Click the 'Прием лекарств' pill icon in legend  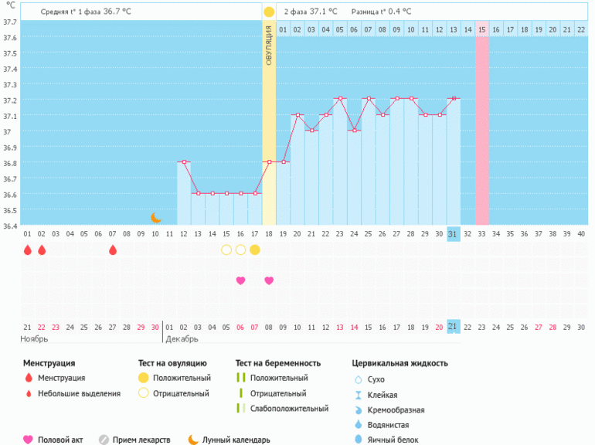click(104, 440)
